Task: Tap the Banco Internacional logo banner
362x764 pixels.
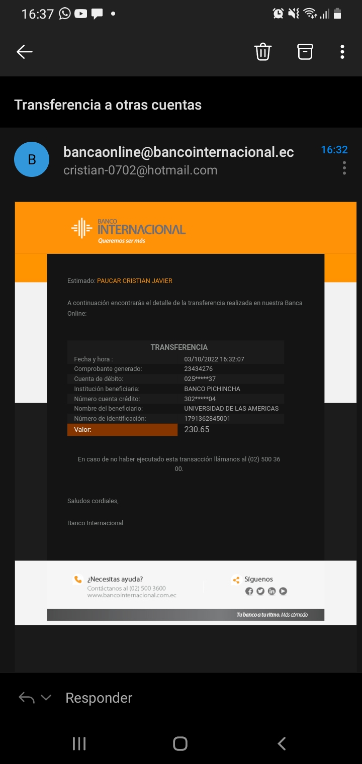Action: tap(129, 230)
